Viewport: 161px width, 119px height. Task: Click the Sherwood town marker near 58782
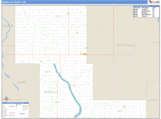pos(68,13)
